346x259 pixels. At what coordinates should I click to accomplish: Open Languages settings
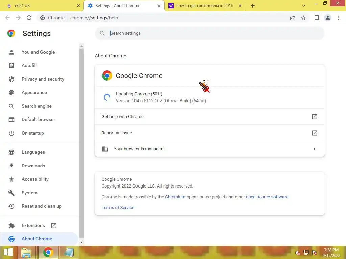tap(33, 152)
